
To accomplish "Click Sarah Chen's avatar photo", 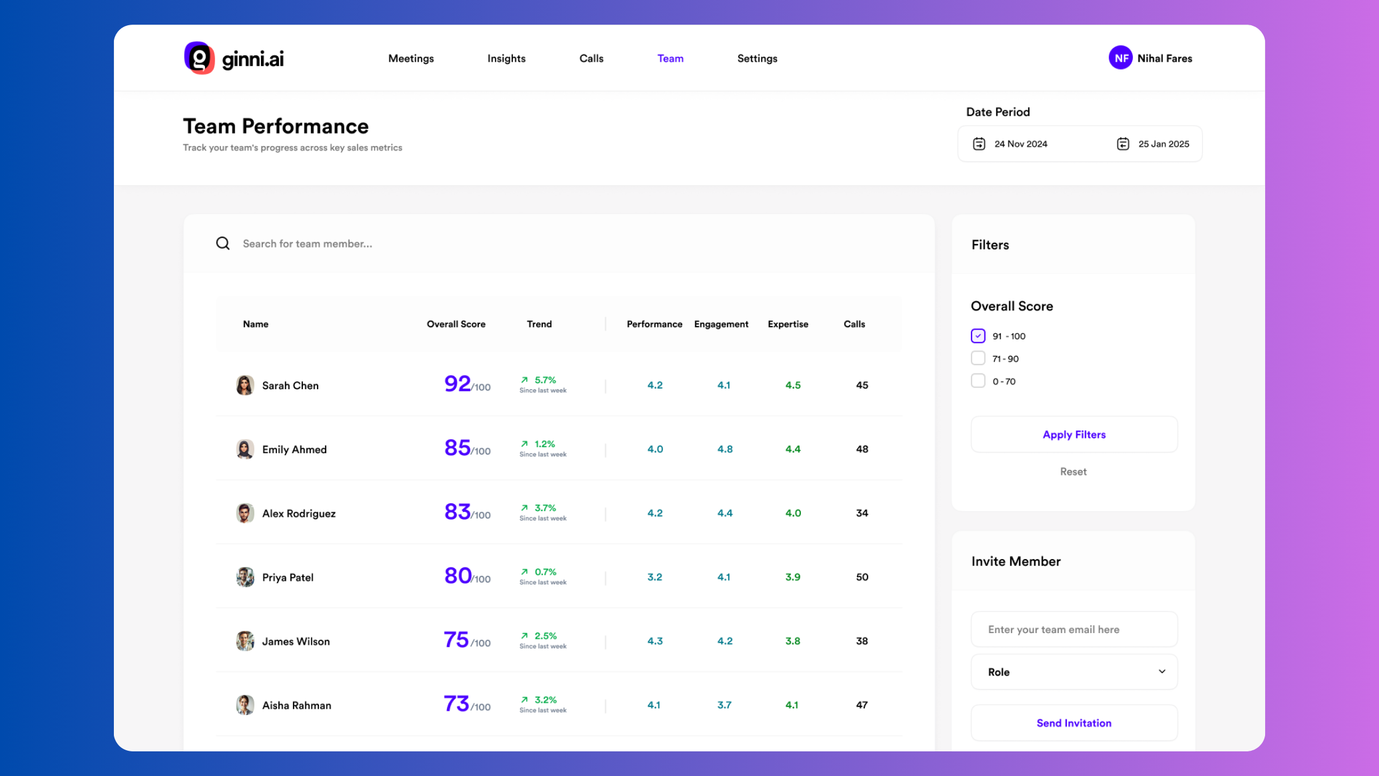I will (245, 386).
